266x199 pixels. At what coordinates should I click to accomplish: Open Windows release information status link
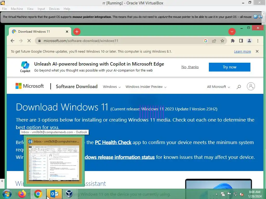pos(119,157)
